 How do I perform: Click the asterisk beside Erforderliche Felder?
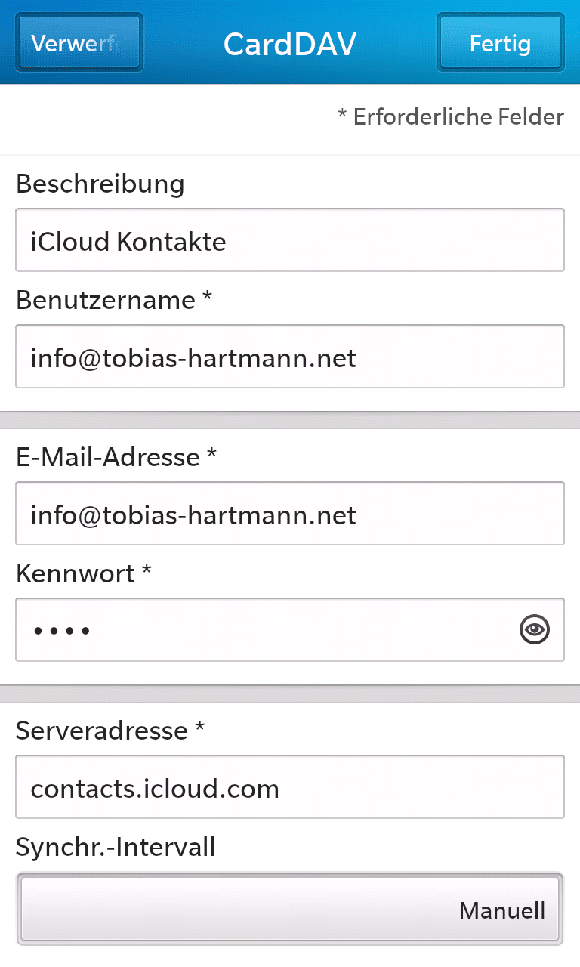[342, 115]
